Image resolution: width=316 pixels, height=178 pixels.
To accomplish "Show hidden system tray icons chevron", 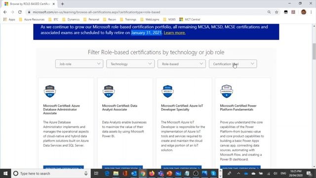I will click(x=238, y=174).
